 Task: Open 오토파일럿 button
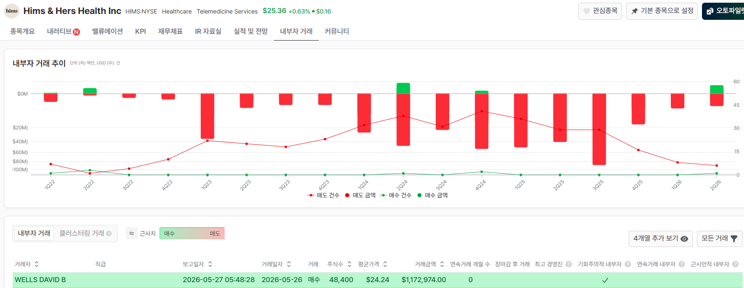click(x=723, y=11)
